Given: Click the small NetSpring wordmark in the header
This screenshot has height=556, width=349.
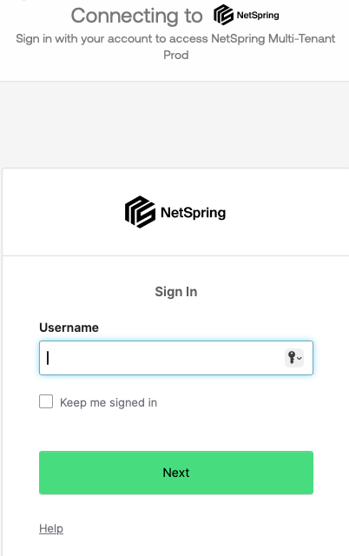Looking at the screenshot, I should point(258,16).
